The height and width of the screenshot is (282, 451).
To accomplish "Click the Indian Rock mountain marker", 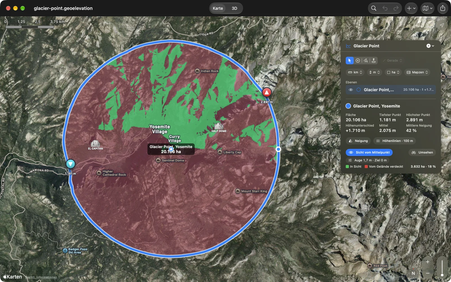I will [x=197, y=71].
